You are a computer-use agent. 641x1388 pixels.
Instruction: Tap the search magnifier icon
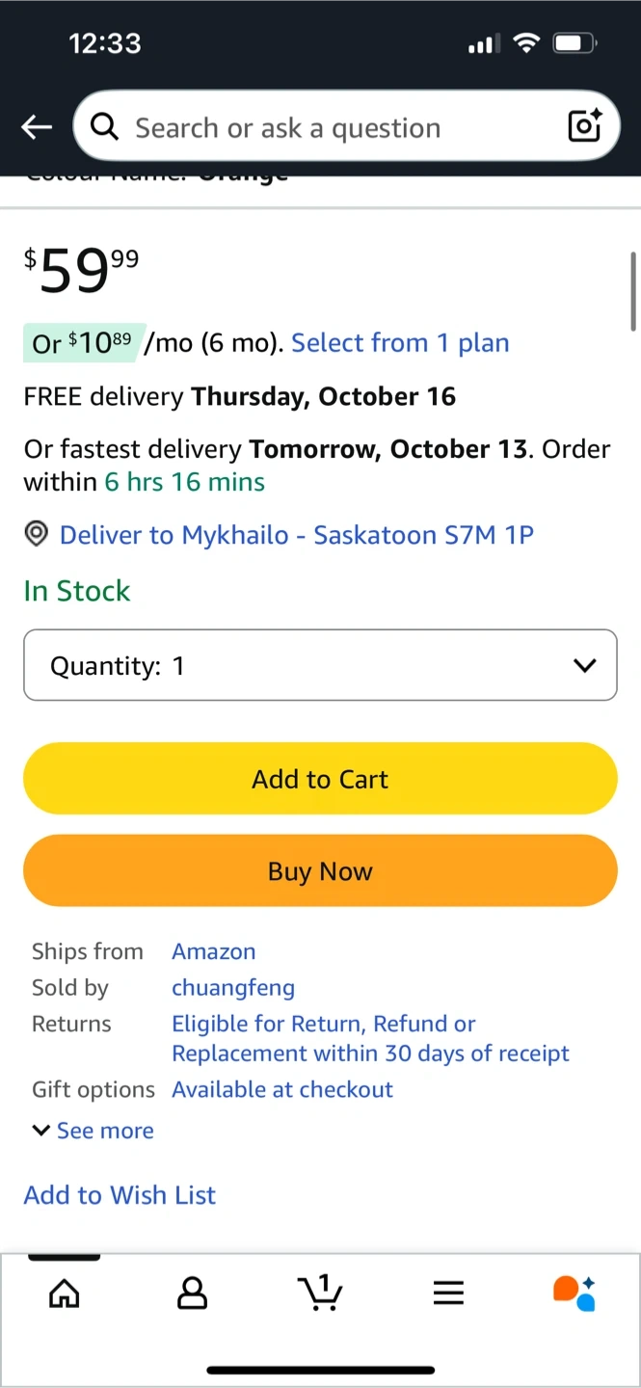[104, 126]
